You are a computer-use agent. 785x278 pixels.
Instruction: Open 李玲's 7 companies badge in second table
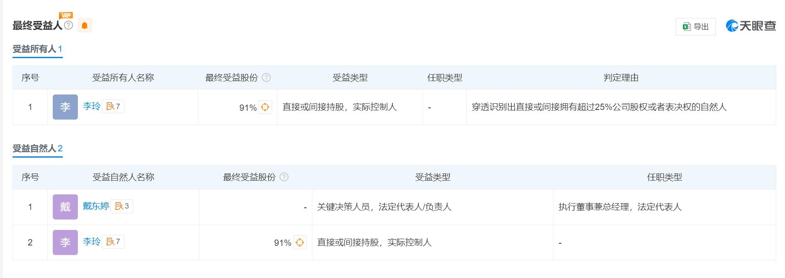[x=113, y=242]
